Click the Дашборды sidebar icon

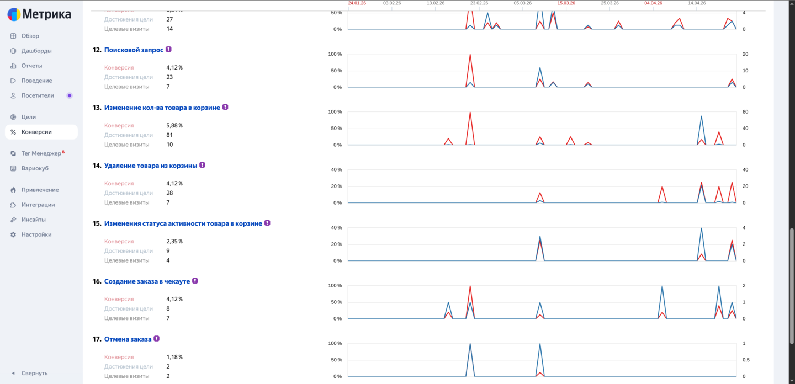pos(13,51)
